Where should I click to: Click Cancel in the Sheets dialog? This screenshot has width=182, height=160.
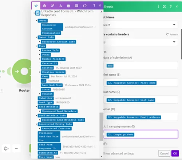(164, 153)
